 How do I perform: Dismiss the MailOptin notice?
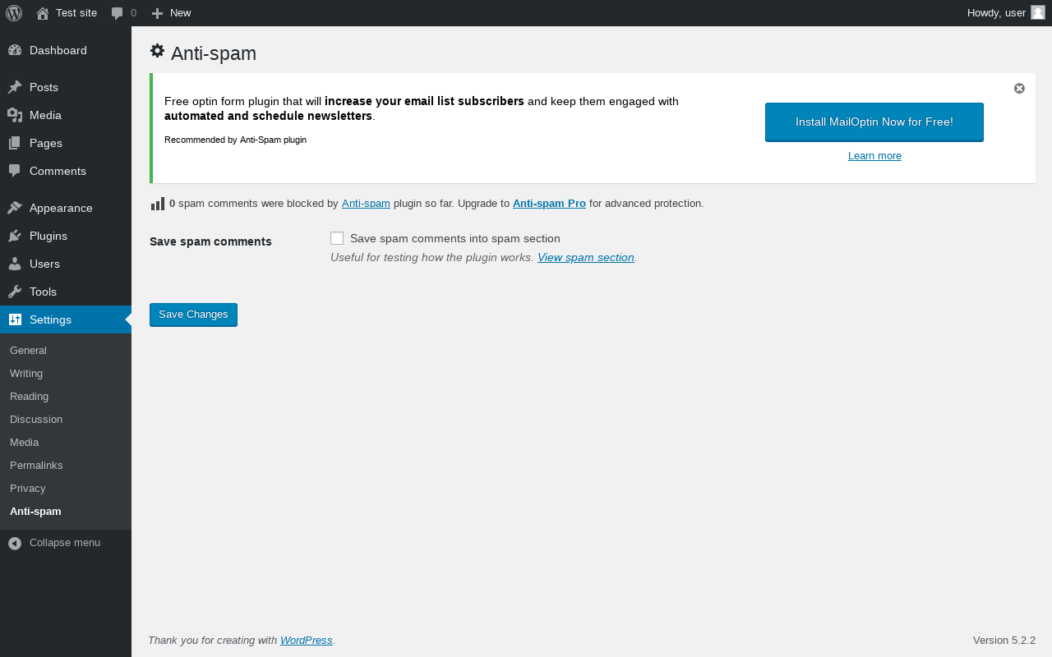pyautogui.click(x=1019, y=89)
